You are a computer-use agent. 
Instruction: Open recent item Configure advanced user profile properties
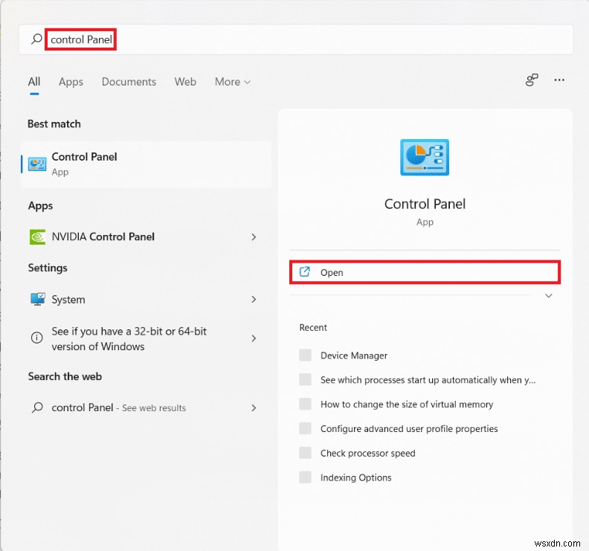pyautogui.click(x=409, y=428)
